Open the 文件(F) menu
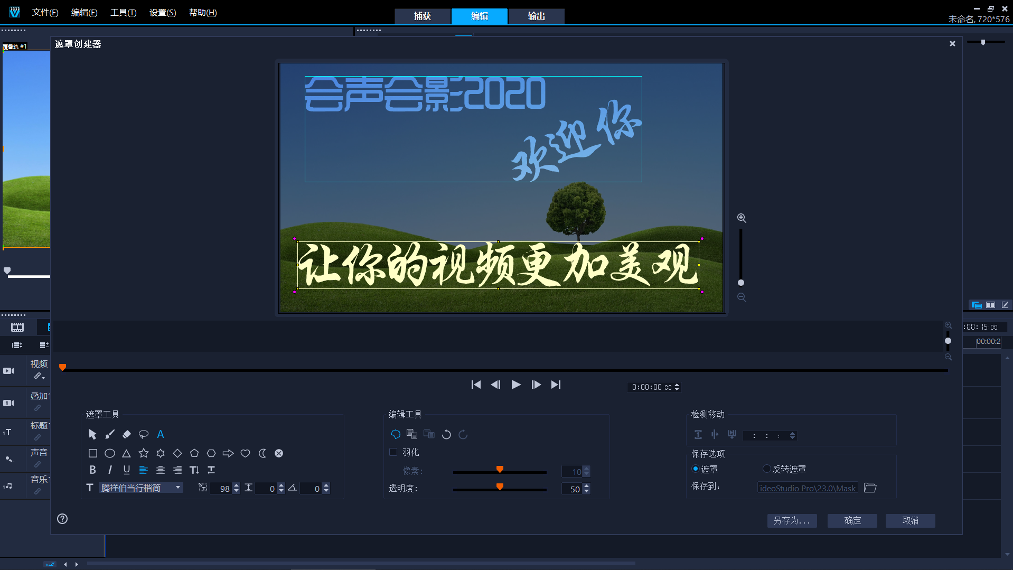The image size is (1013, 570). [45, 12]
